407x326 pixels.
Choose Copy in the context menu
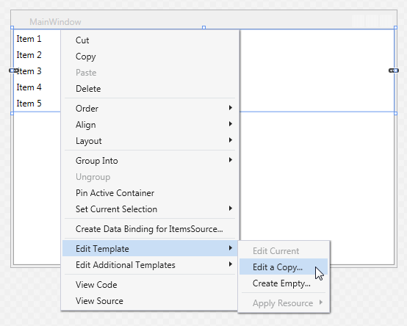(150, 57)
